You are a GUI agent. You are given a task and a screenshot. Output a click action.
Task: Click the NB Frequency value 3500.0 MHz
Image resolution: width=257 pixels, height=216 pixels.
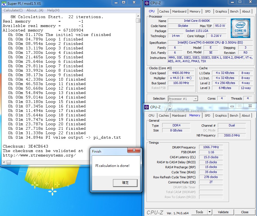pyautogui.click(x=232, y=135)
